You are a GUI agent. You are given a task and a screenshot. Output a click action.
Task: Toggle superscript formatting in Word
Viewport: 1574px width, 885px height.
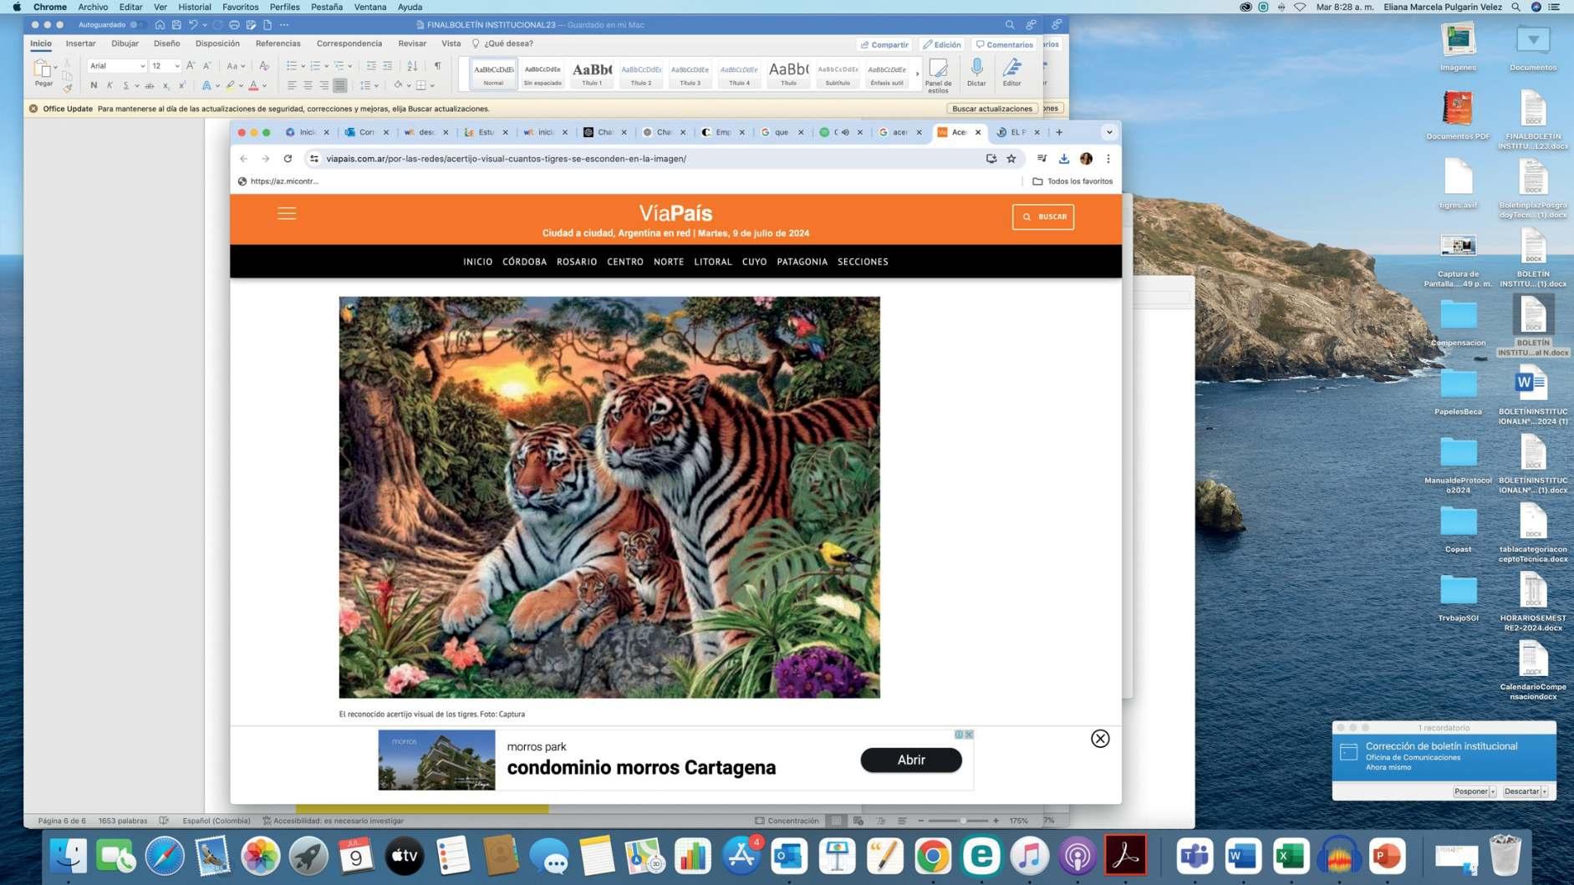[x=181, y=85]
